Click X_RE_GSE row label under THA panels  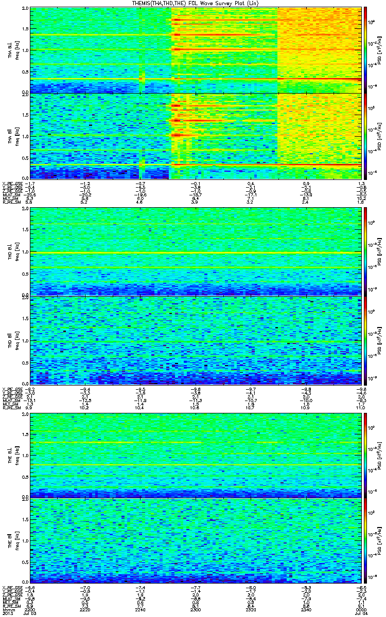[x=11, y=183]
